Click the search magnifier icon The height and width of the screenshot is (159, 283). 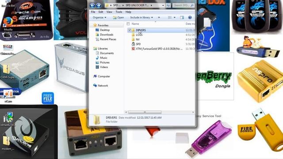coord(192,5)
